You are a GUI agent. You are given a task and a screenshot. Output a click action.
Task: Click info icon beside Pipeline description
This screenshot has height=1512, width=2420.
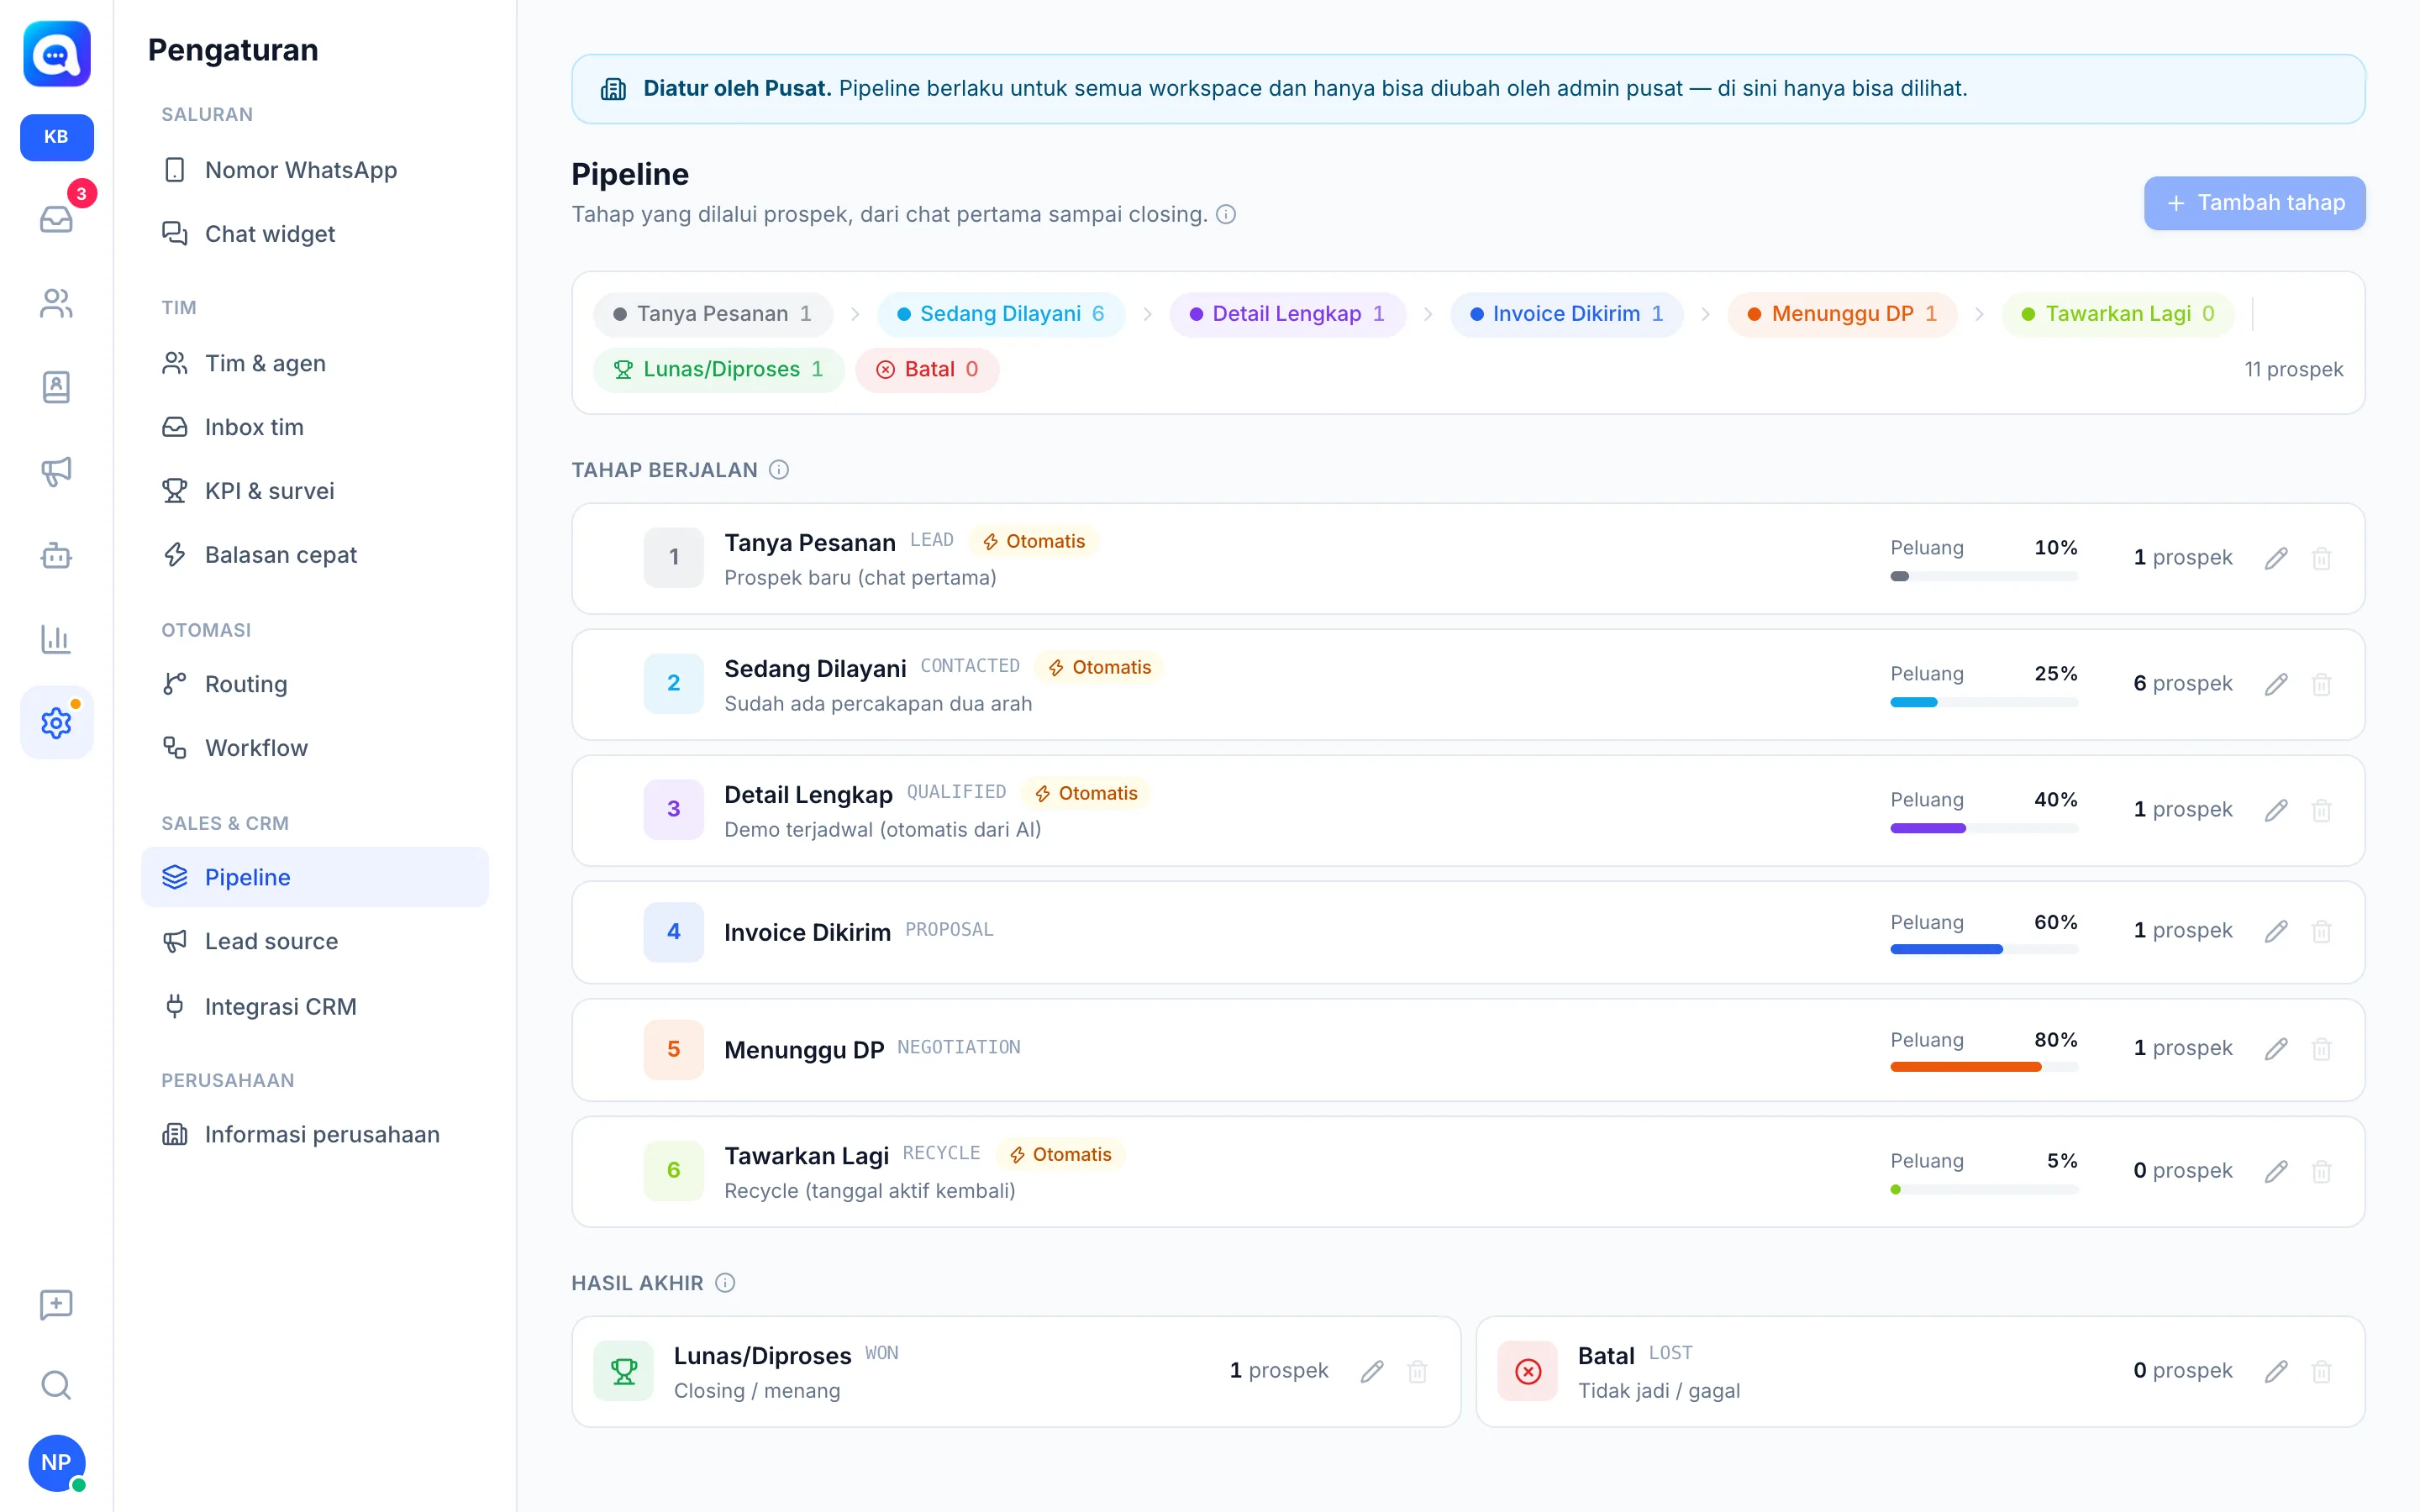[x=1226, y=214]
